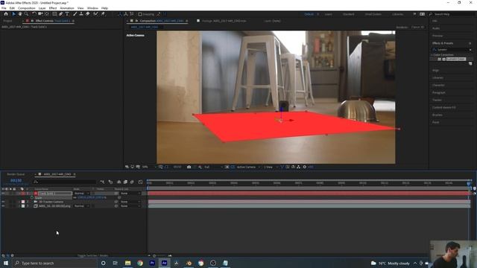477x268 pixels.
Task: Select the Type tool
Action: (x=67, y=14)
